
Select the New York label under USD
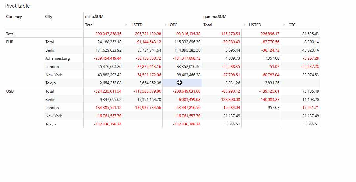54,116
